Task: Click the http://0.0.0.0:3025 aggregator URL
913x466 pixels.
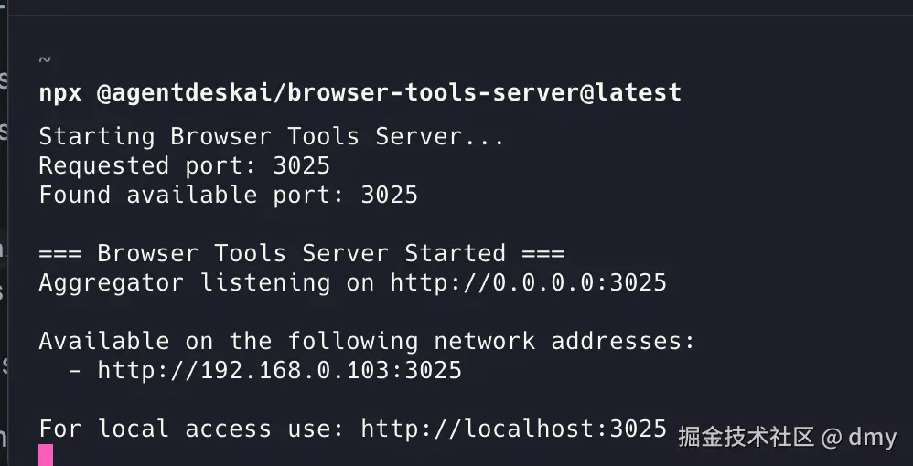Action: [528, 282]
